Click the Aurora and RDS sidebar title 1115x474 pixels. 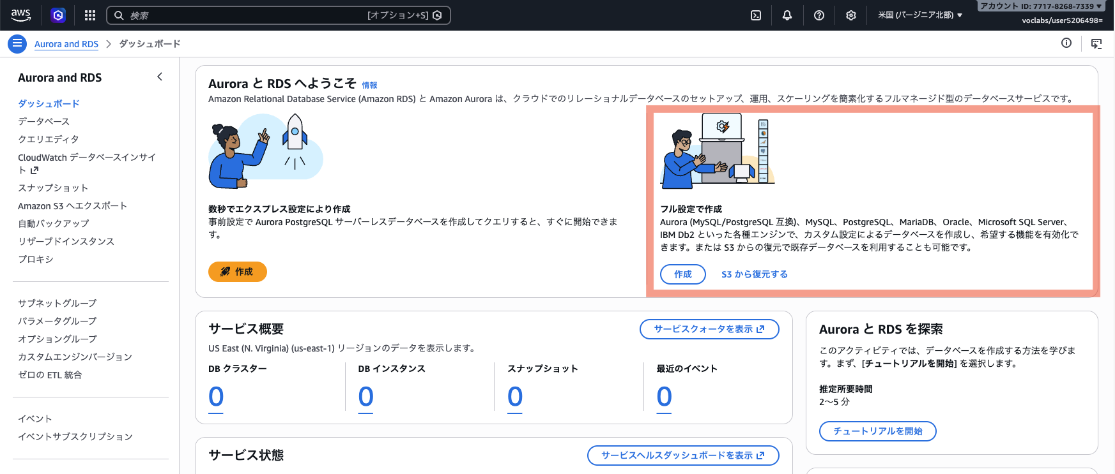60,78
